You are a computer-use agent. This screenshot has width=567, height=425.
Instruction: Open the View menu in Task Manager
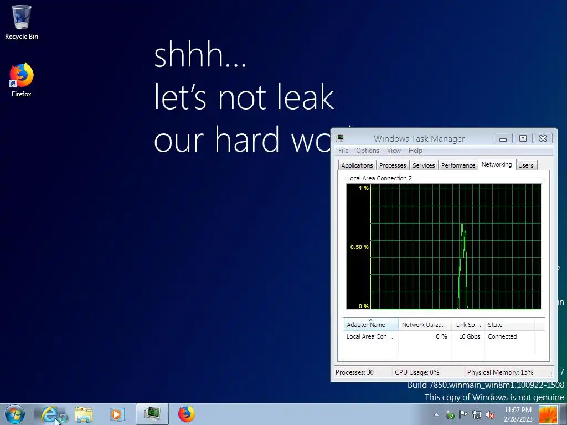[394, 151]
